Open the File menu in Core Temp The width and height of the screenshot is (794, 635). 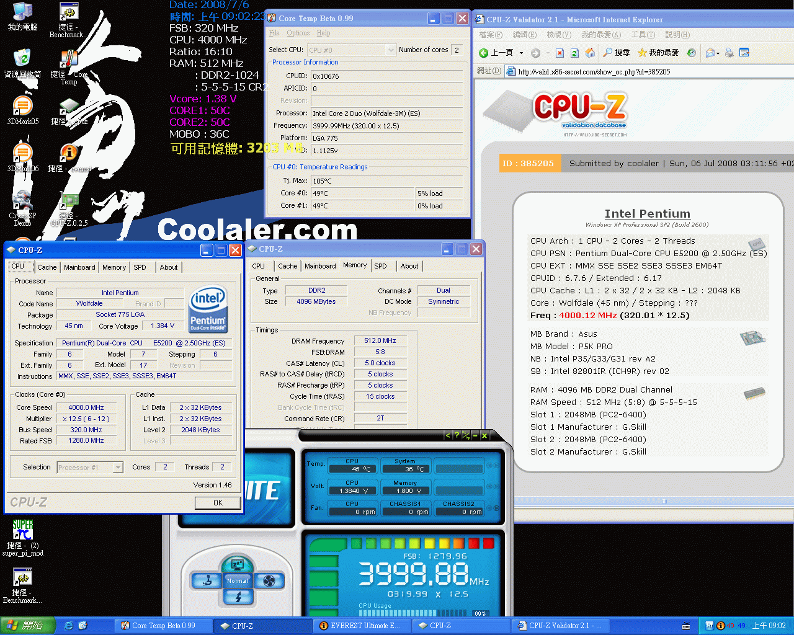pos(274,33)
